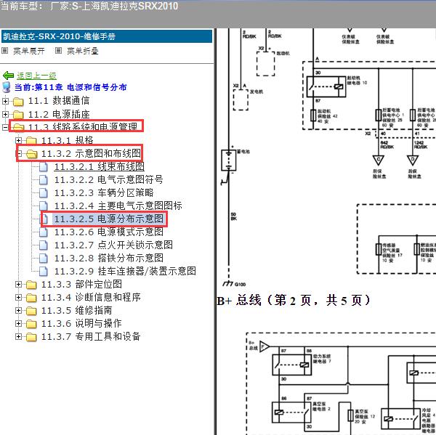This screenshot has height=435, width=436.
Task: Click the page icon of 11.3.2.9 挂车连接器
Action: (44, 271)
